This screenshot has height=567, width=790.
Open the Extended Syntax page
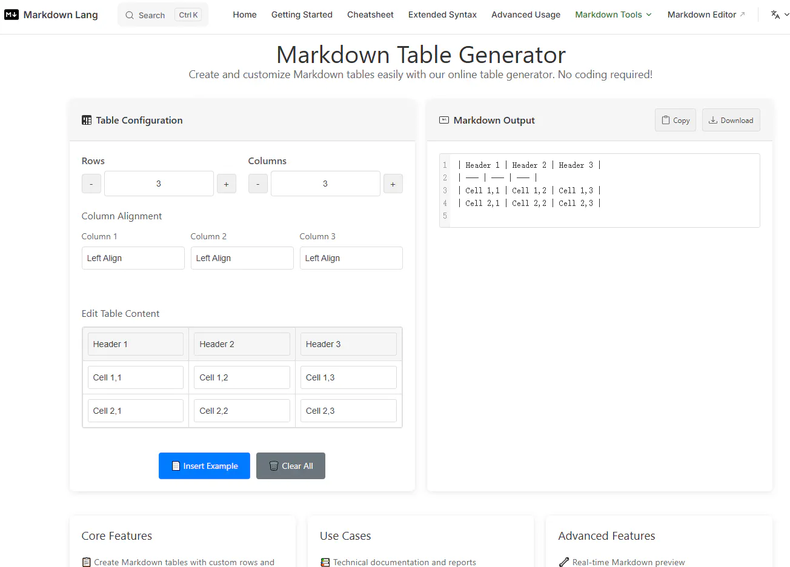click(442, 15)
